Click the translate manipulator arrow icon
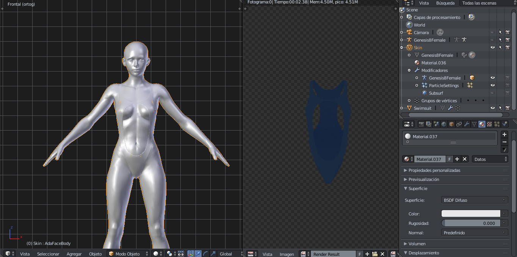This screenshot has height=257, width=517. coord(198,254)
